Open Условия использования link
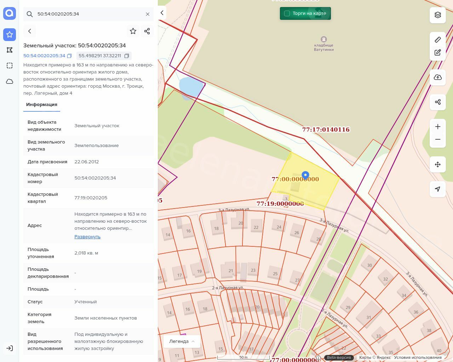 tap(418, 357)
